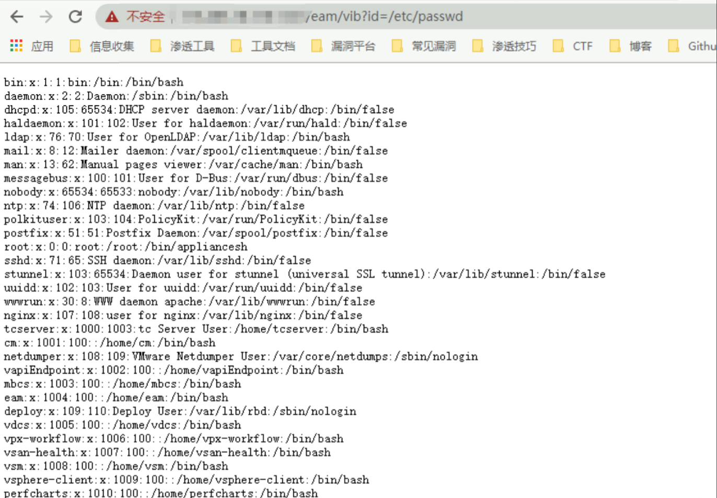
Task: Click the tcserver user entry line
Action: click(196, 329)
